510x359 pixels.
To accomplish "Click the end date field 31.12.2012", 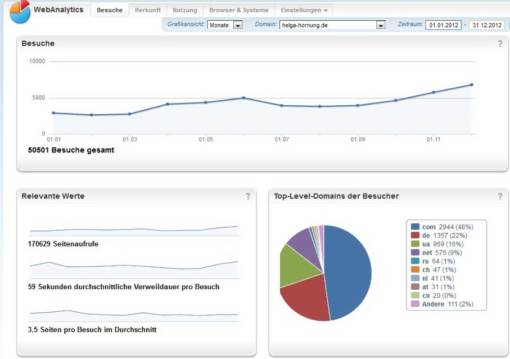I will point(487,25).
